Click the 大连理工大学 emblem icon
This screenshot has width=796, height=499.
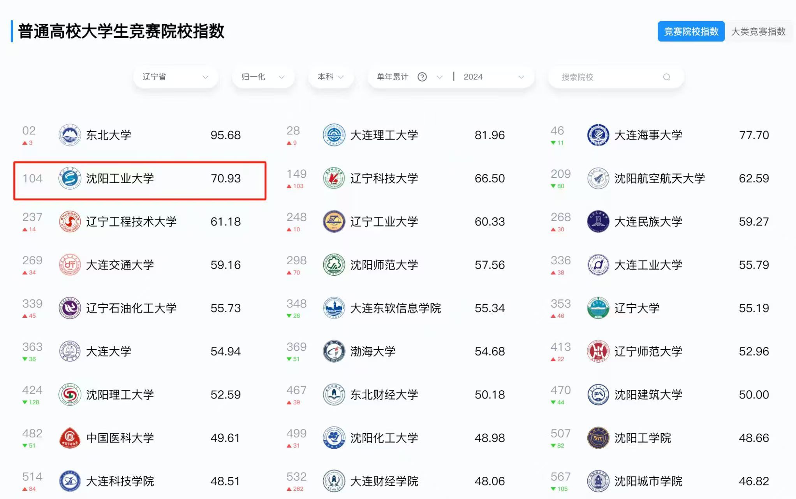[334, 135]
